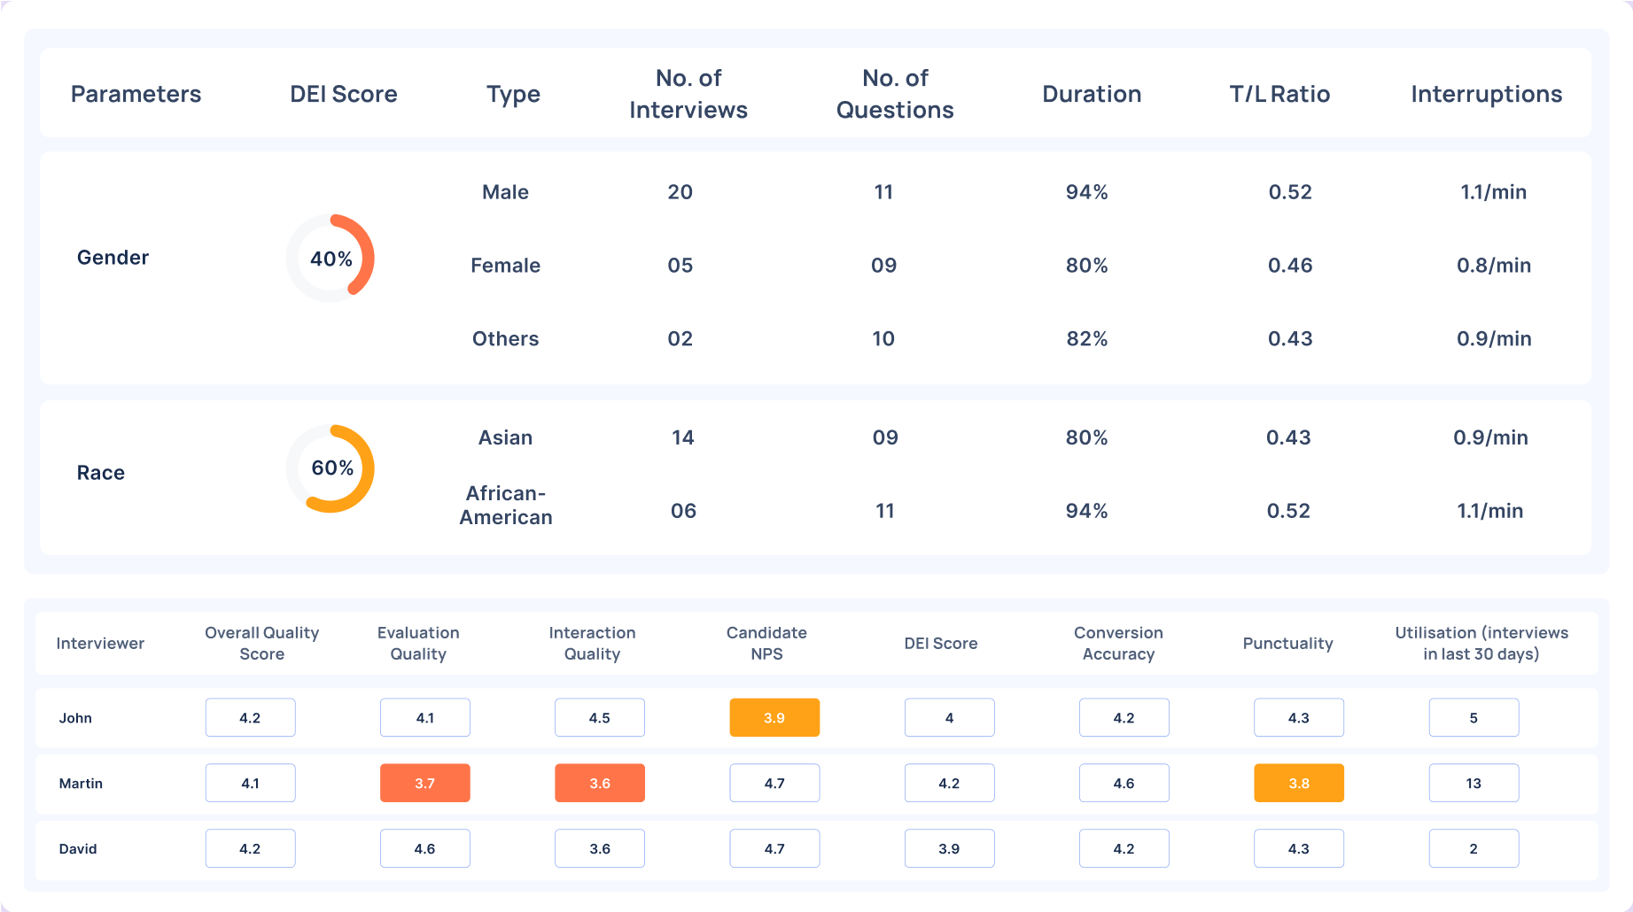Image resolution: width=1633 pixels, height=912 pixels.
Task: Click the Conversion Accuracy column header
Action: [x=1118, y=644]
